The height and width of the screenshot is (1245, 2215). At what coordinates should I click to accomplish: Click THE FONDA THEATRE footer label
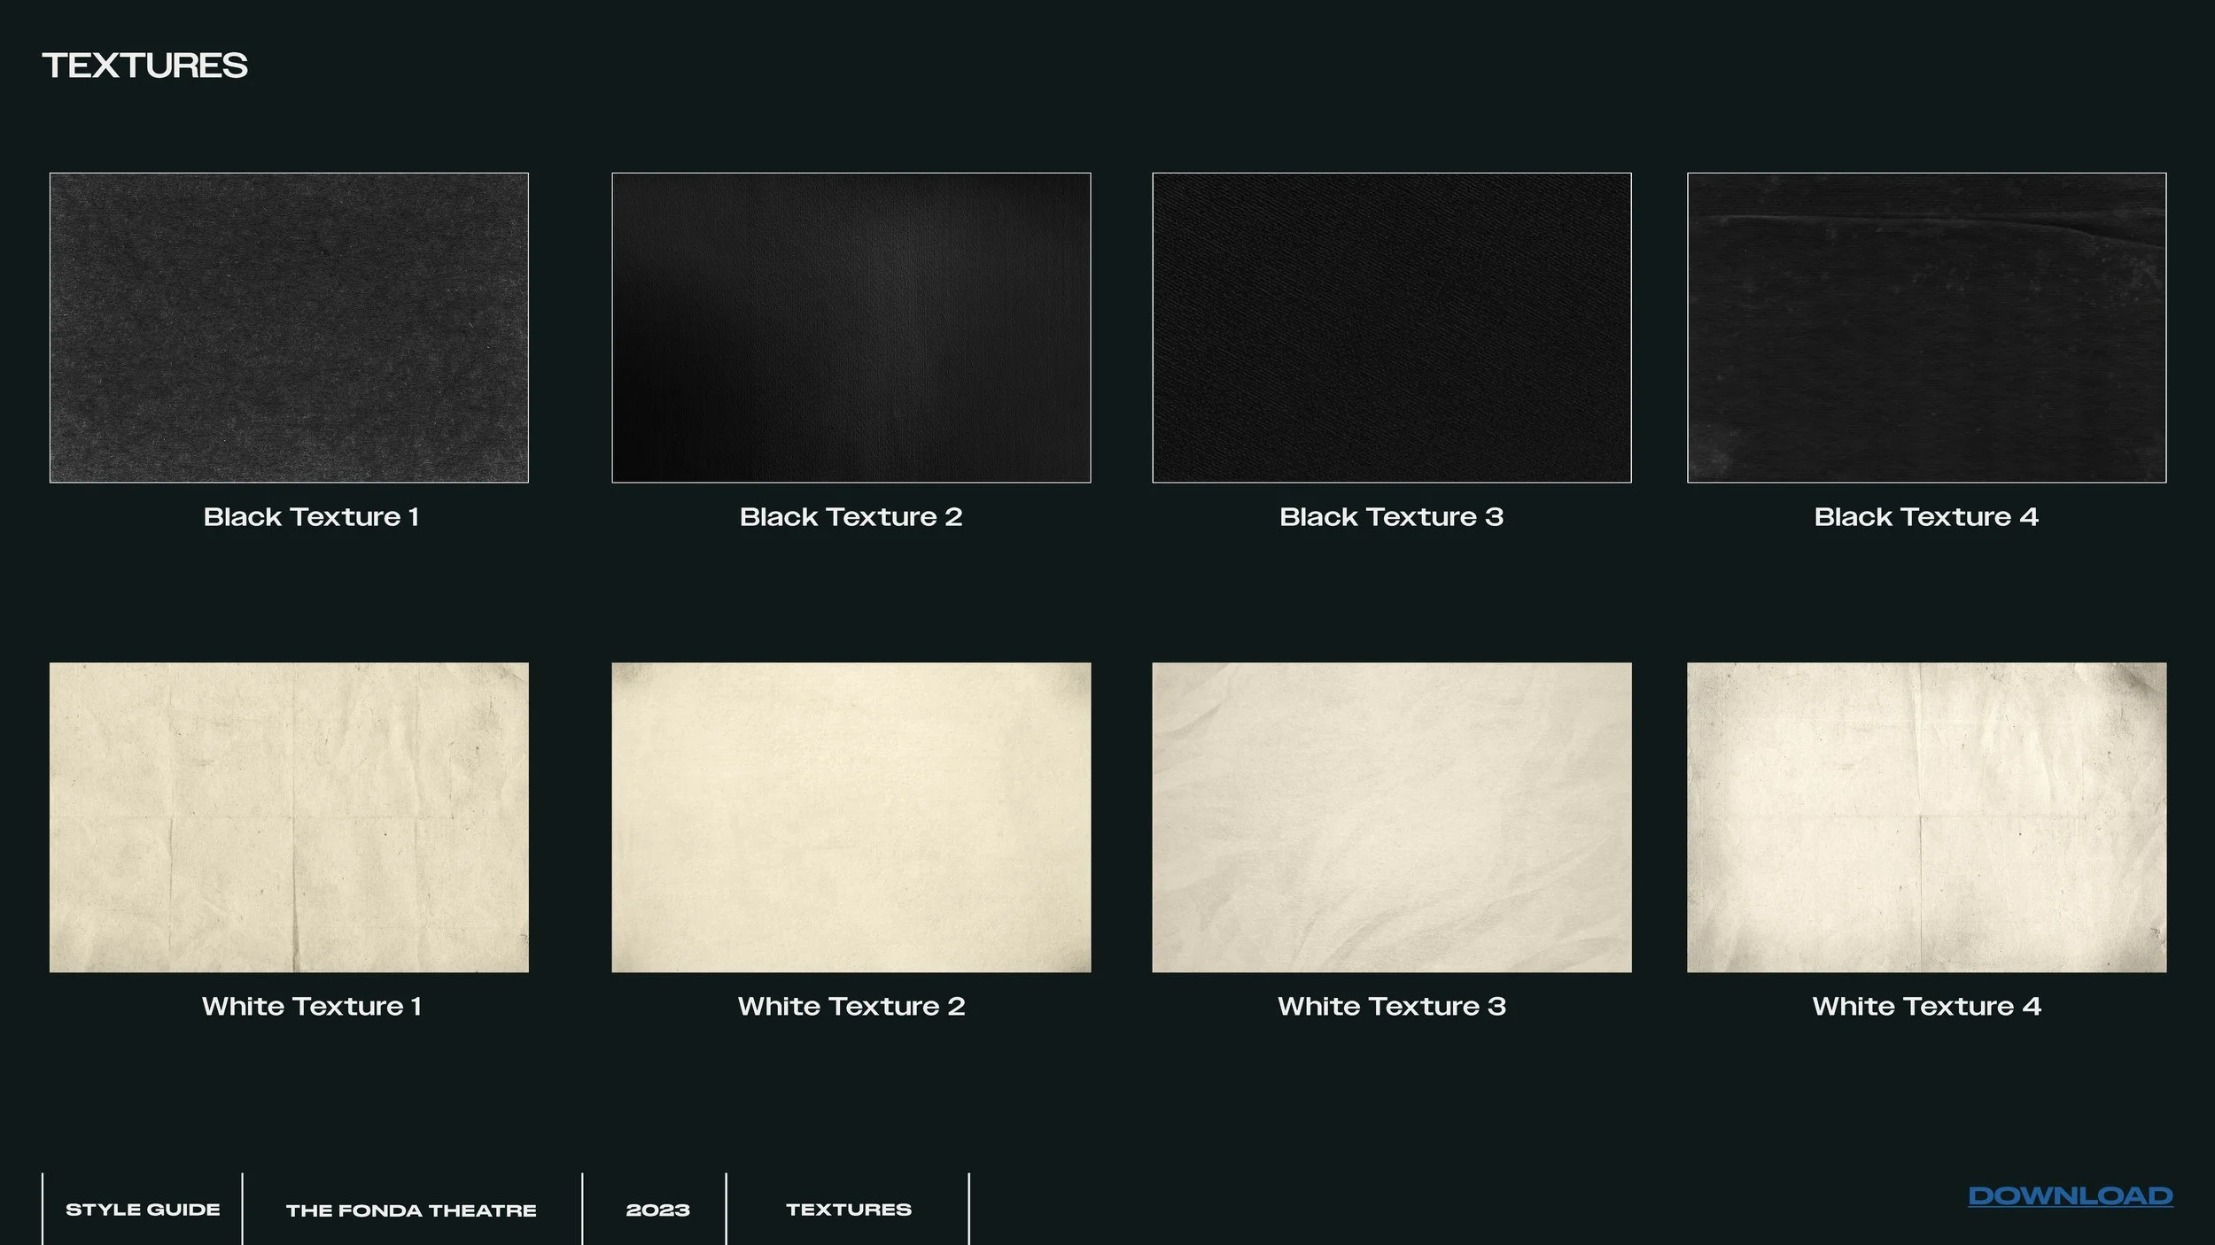click(x=410, y=1210)
